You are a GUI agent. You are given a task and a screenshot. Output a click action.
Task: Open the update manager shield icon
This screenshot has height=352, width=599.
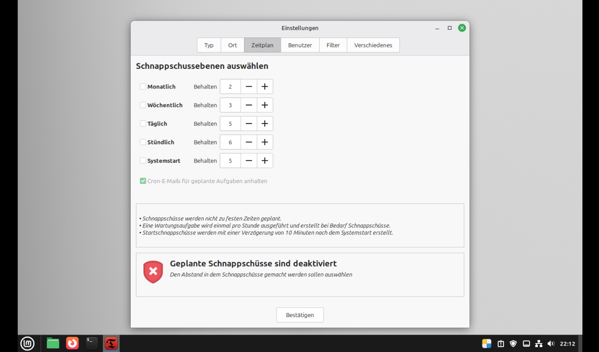(513, 343)
